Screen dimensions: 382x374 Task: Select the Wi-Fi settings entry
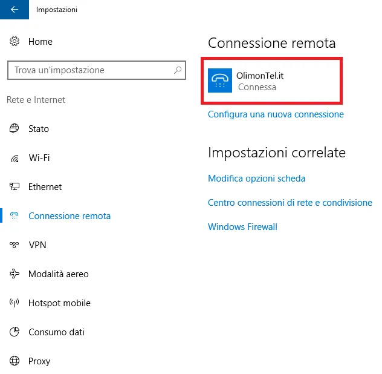coord(39,158)
